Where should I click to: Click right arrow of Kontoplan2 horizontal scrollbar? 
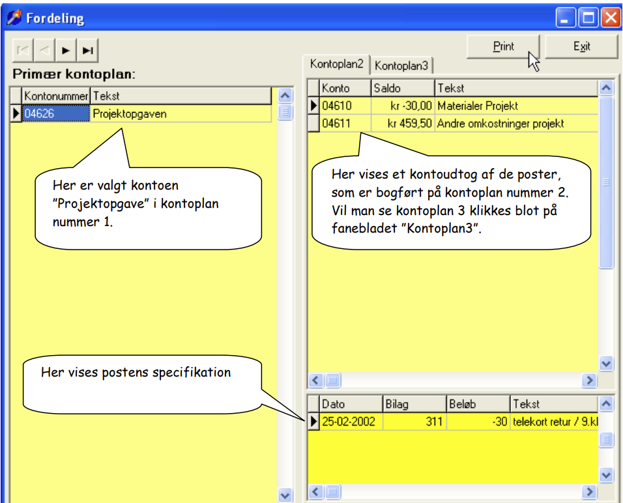tap(590, 381)
